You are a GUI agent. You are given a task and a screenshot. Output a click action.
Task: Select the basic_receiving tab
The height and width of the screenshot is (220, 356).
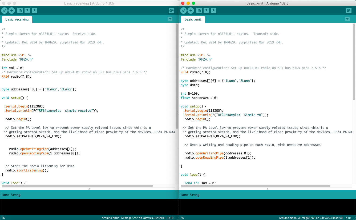[17, 19]
